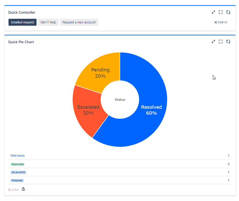
Task: Click Clear all to remove active filters
Action: (221, 22)
